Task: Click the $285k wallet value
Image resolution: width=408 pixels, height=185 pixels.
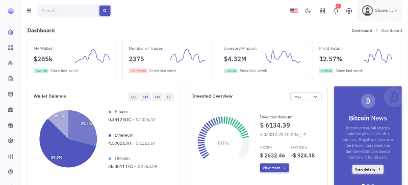Action: coord(43,59)
